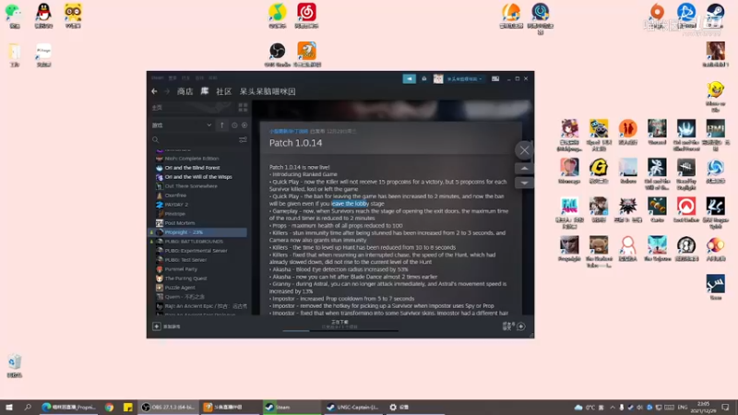The width and height of the screenshot is (738, 415).
Task: Open the blue author link above Patch title
Action: [x=289, y=131]
